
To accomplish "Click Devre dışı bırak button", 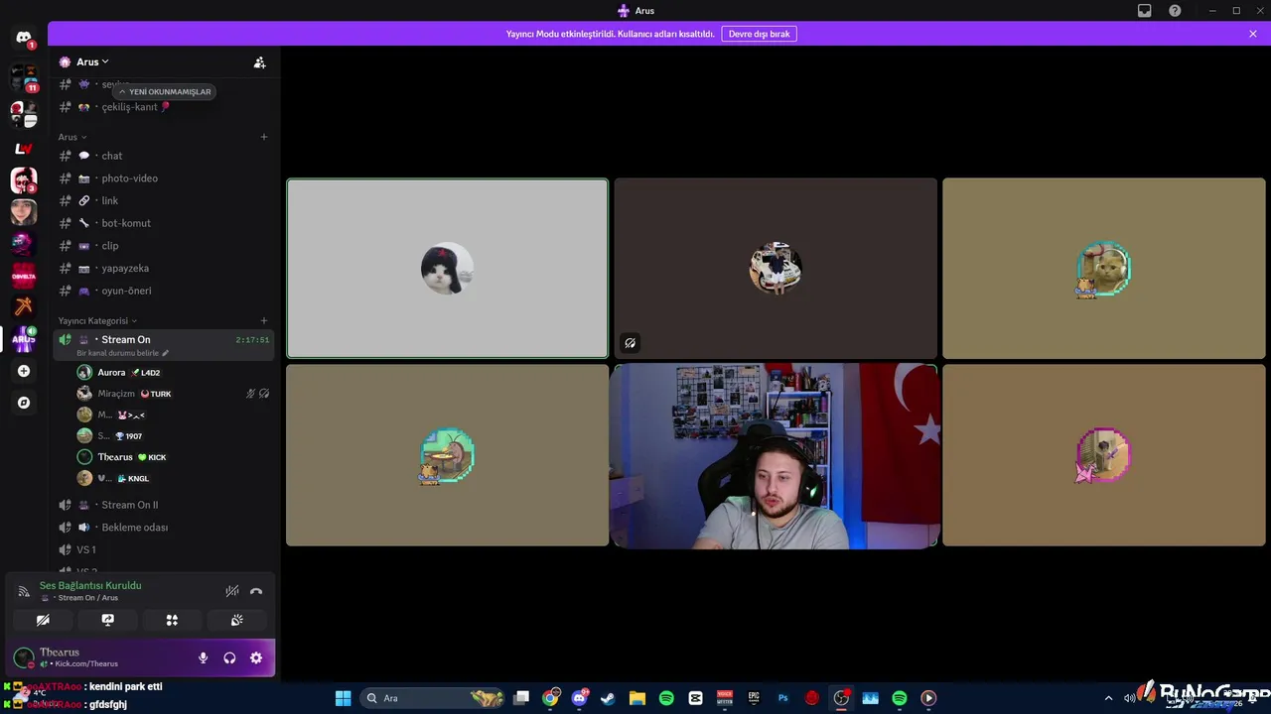I will click(x=759, y=34).
